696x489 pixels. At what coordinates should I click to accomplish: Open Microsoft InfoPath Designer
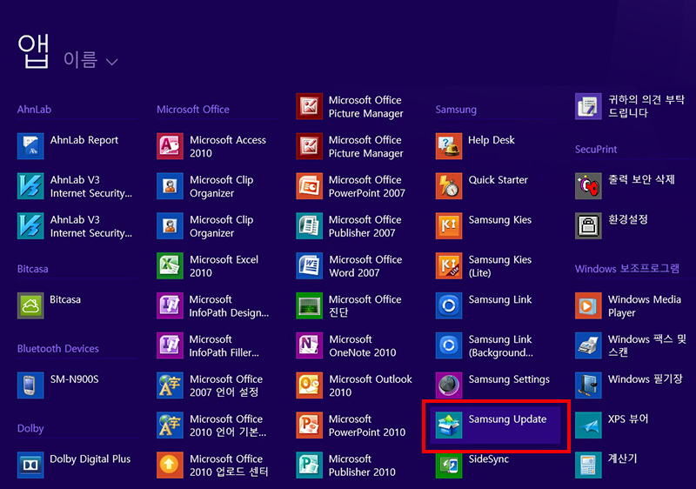(212, 305)
